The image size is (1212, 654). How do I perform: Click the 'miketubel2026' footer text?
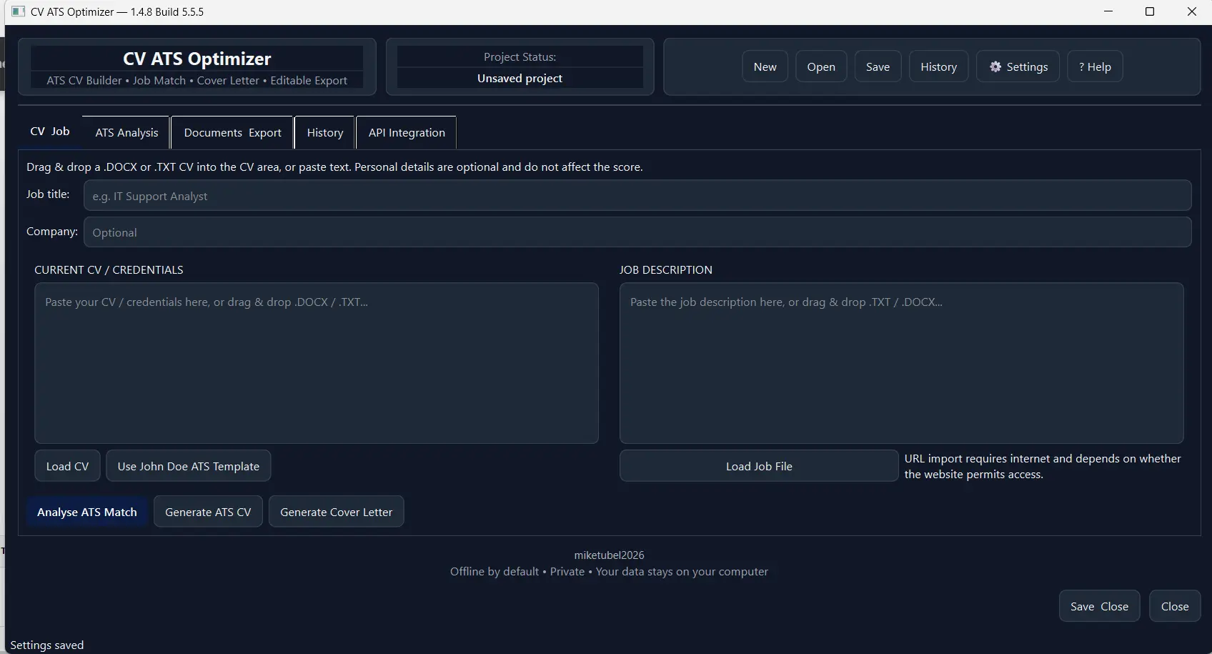click(x=609, y=555)
